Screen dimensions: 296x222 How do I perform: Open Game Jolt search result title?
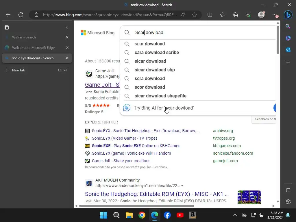click(103, 85)
